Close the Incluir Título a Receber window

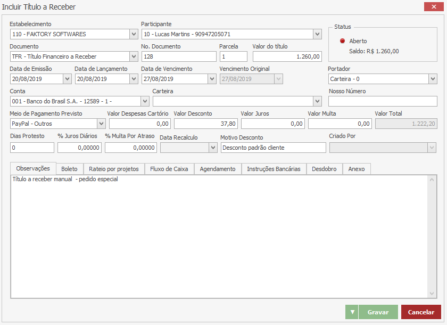click(431, 7)
